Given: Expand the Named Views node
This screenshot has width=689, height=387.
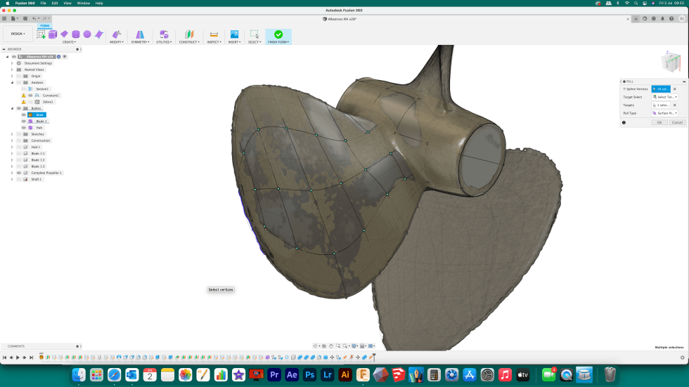Looking at the screenshot, I should tap(13, 70).
